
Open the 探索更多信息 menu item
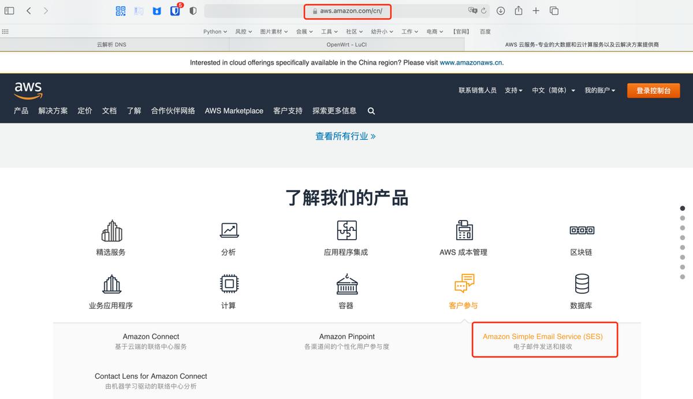[334, 111]
